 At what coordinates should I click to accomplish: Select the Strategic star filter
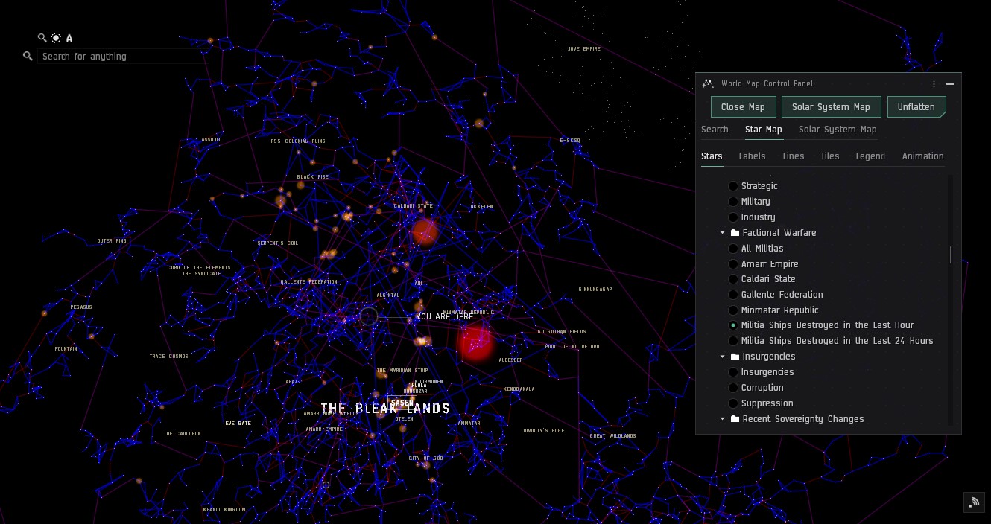(x=734, y=186)
